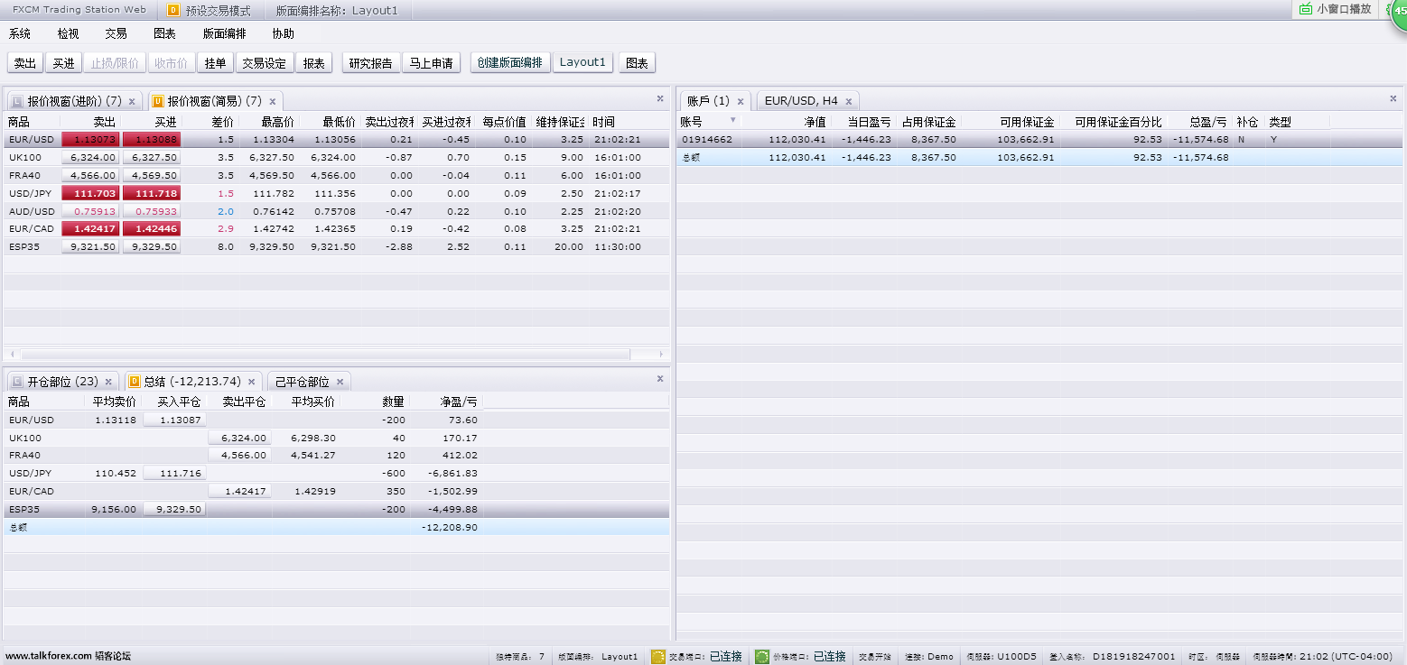The image size is (1407, 665).
Task: Click the yellow 交易端口 connection status icon
Action: 658,656
